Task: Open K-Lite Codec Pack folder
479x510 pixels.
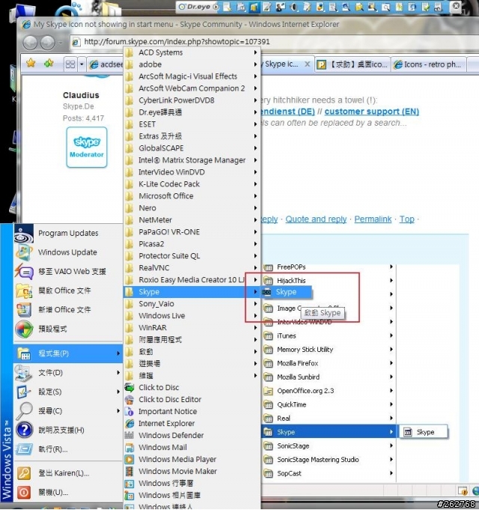Action: (x=192, y=184)
